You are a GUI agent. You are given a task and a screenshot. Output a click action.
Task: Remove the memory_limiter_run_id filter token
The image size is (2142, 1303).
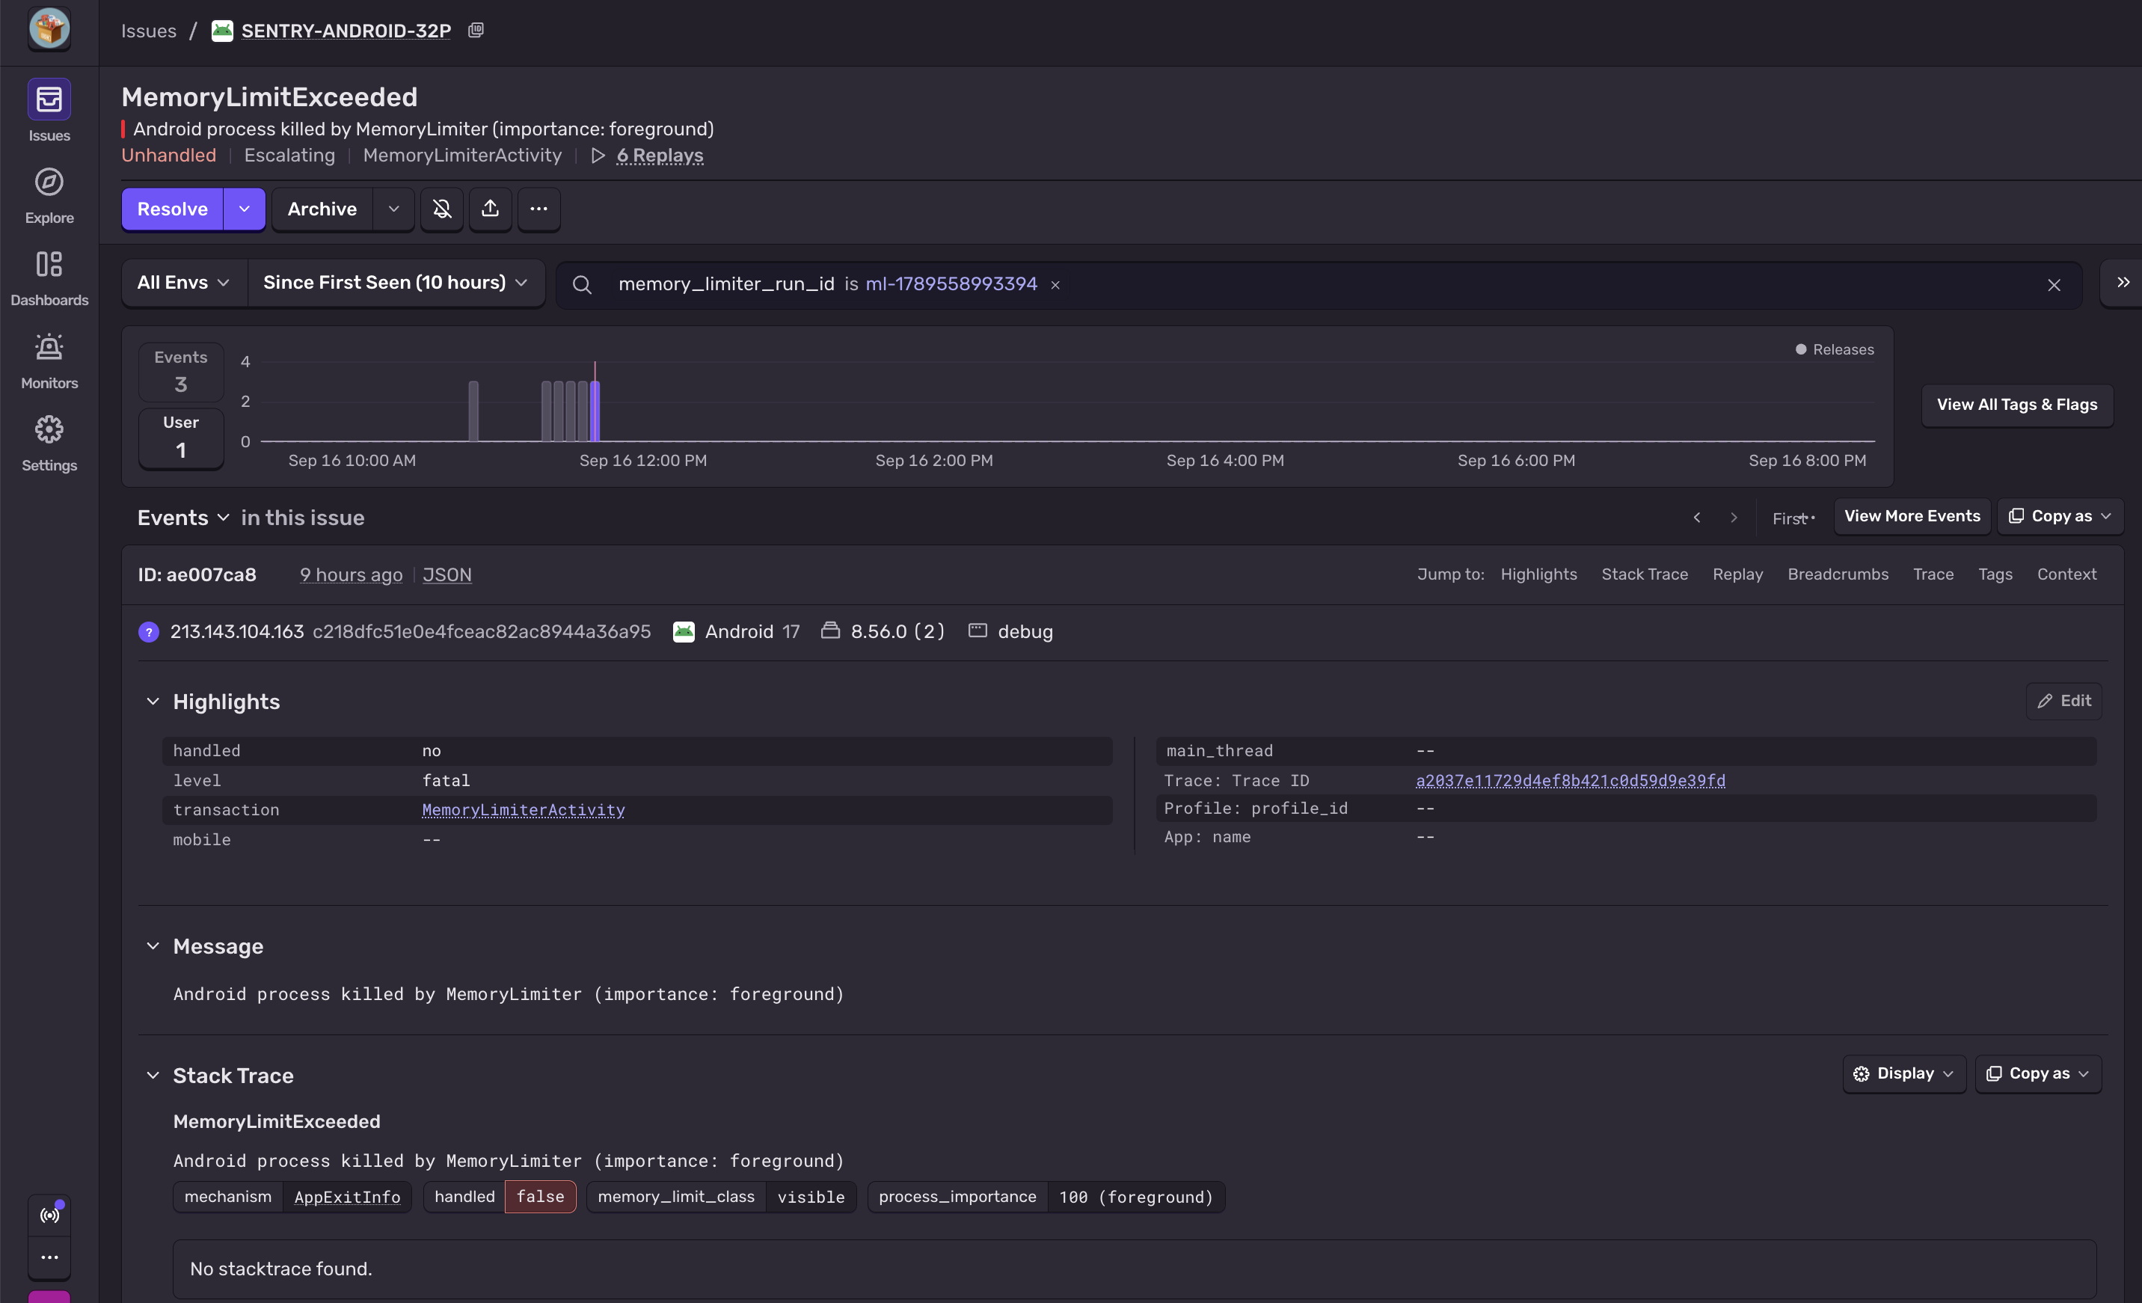(1055, 284)
